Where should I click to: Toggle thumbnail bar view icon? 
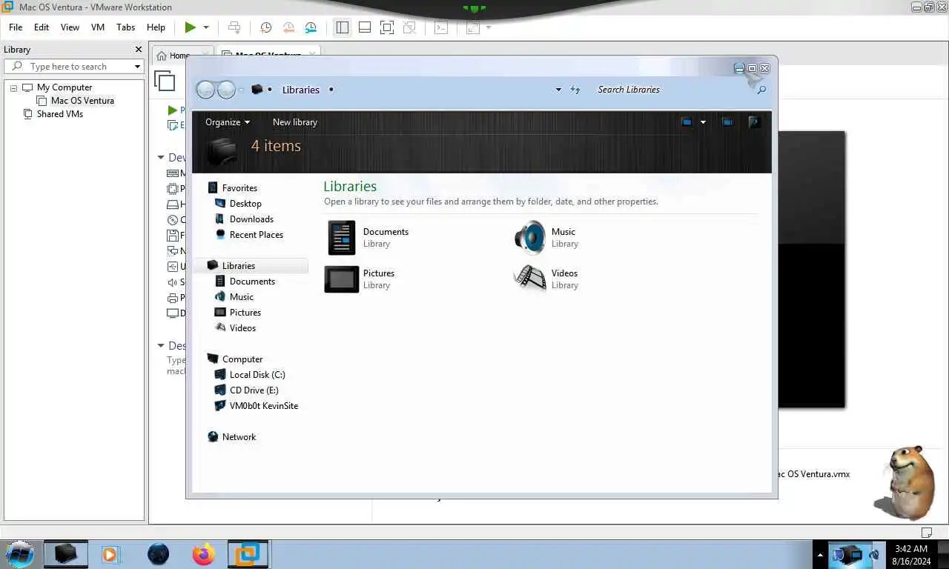365,27
